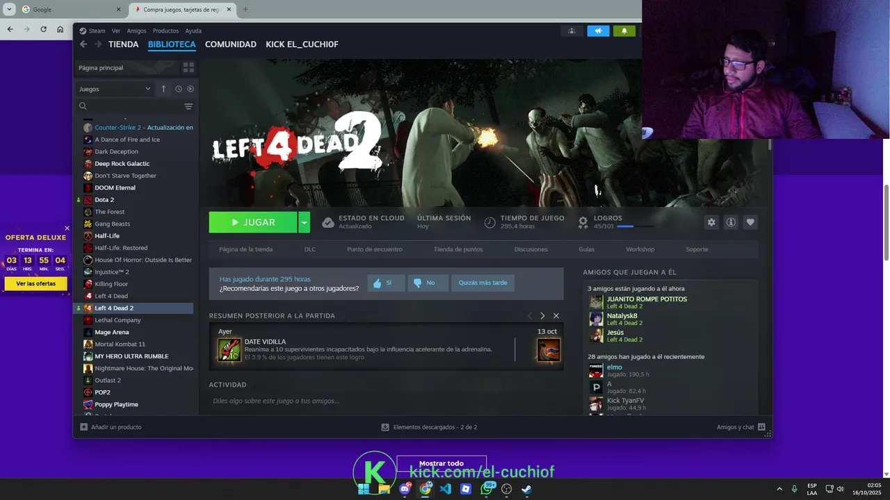Toggle the recent activity clock filter
The height and width of the screenshot is (500, 890).
tap(179, 89)
